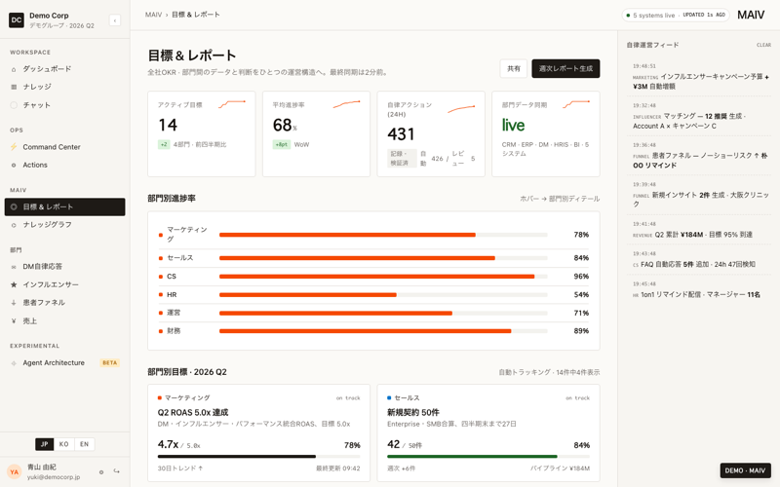Click the 自律アクション sparkline chart

tap(461, 109)
